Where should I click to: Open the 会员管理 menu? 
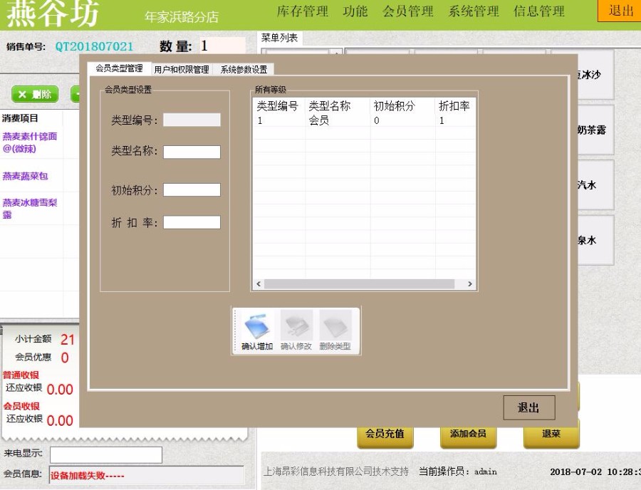[x=408, y=11]
